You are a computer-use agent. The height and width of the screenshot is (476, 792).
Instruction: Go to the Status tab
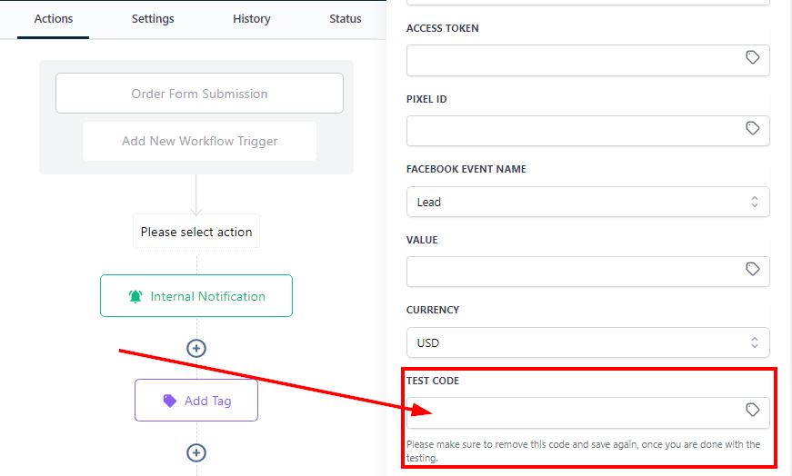346,19
